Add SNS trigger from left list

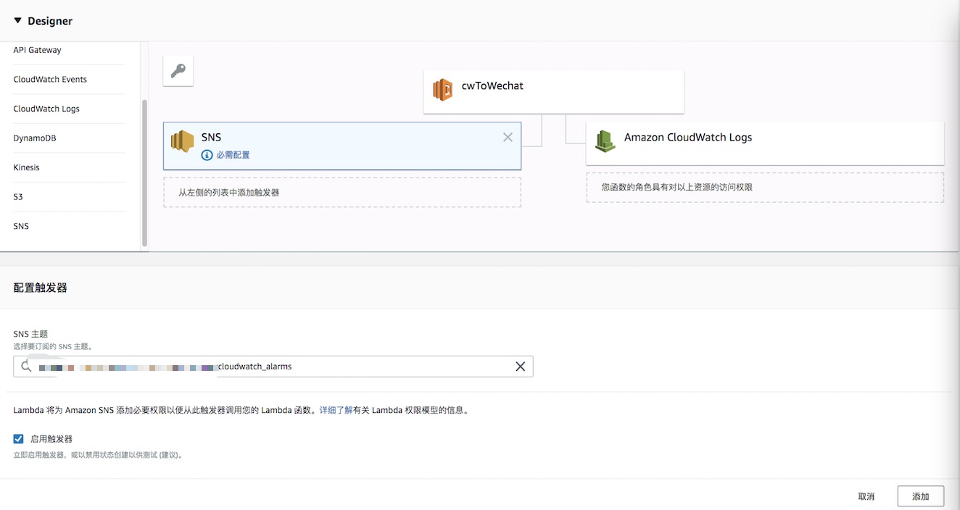[21, 226]
